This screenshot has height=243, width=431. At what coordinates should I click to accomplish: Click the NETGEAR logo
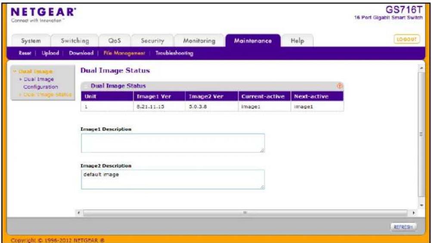point(43,15)
